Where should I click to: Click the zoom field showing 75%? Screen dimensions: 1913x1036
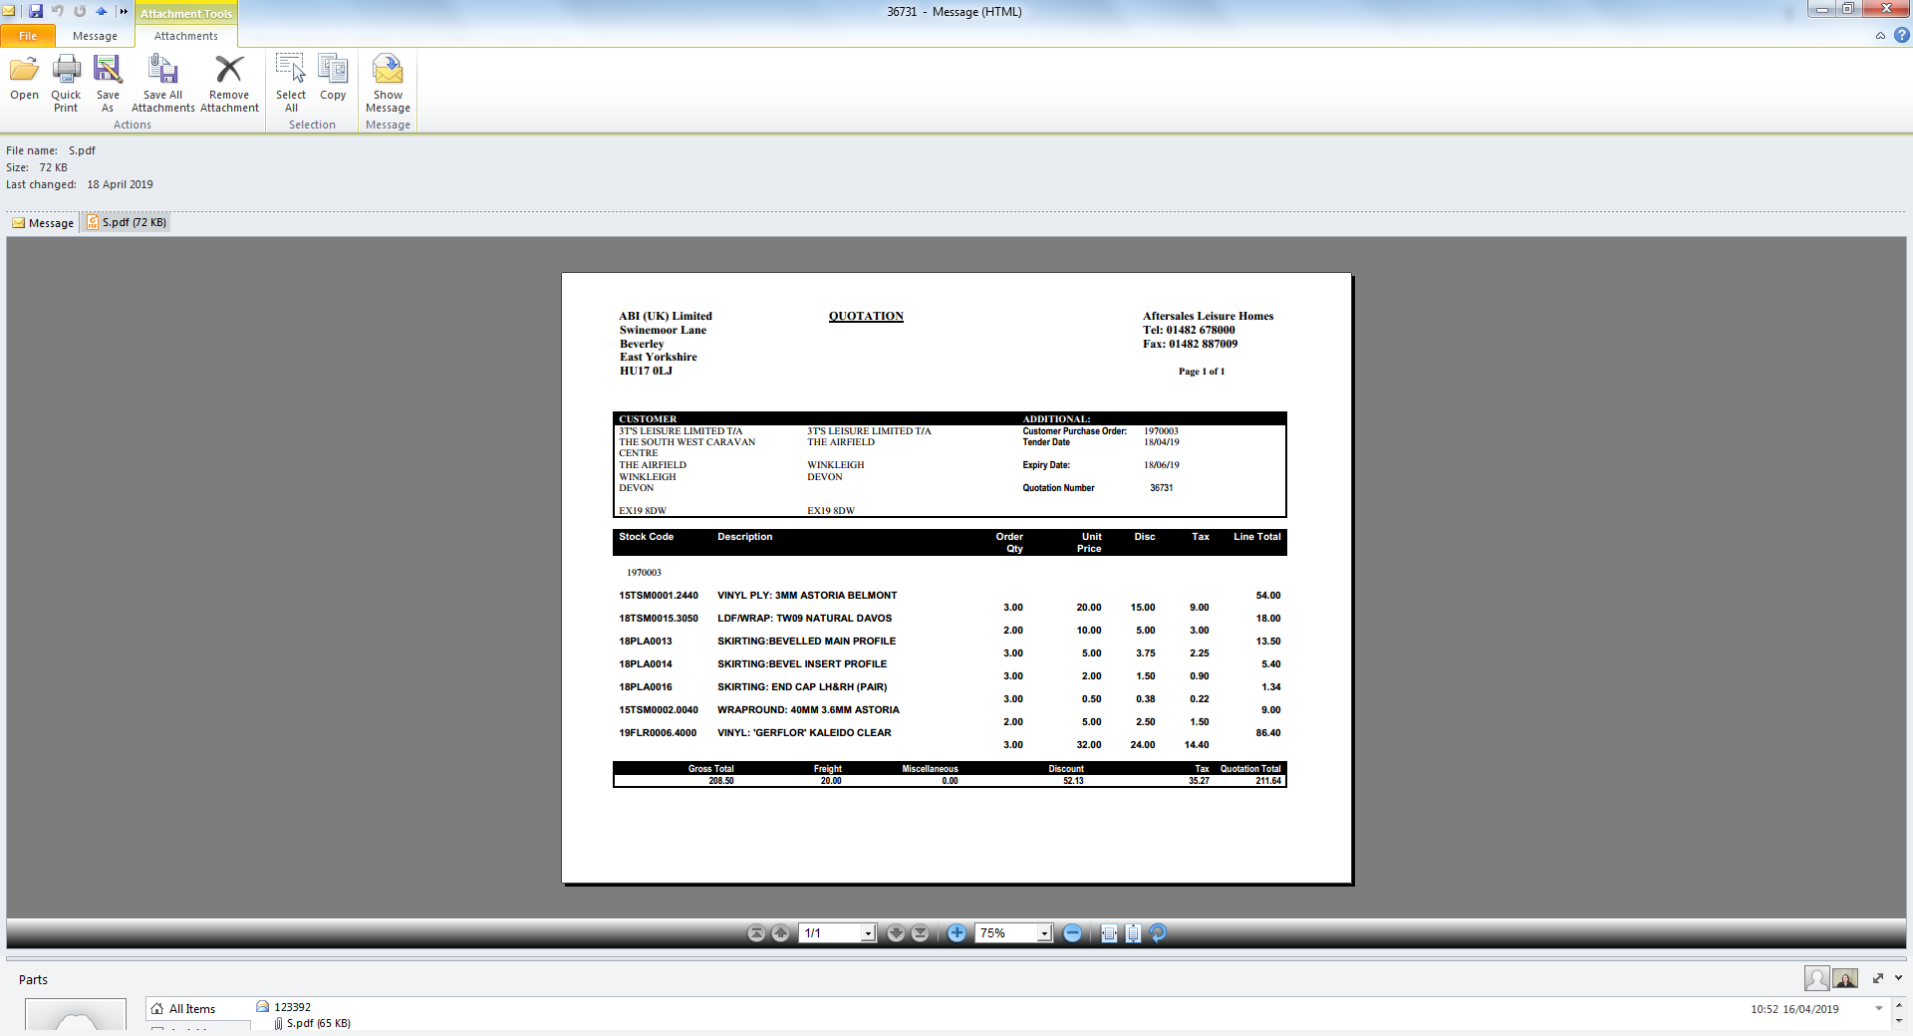tap(1006, 933)
